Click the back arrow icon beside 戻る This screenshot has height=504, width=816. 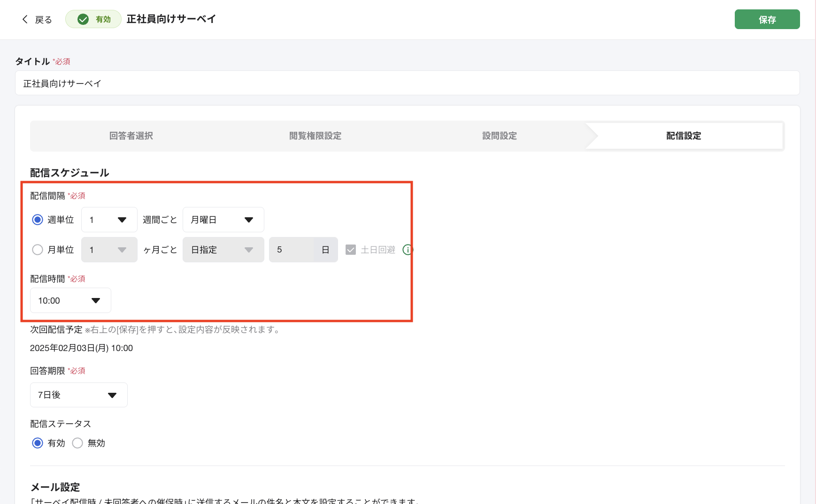click(x=25, y=19)
